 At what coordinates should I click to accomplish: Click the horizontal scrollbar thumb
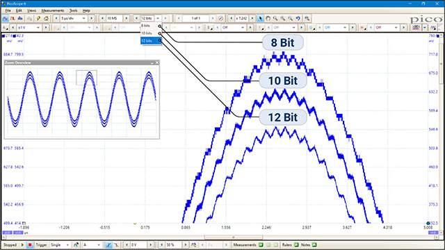pyautogui.click(x=234, y=237)
